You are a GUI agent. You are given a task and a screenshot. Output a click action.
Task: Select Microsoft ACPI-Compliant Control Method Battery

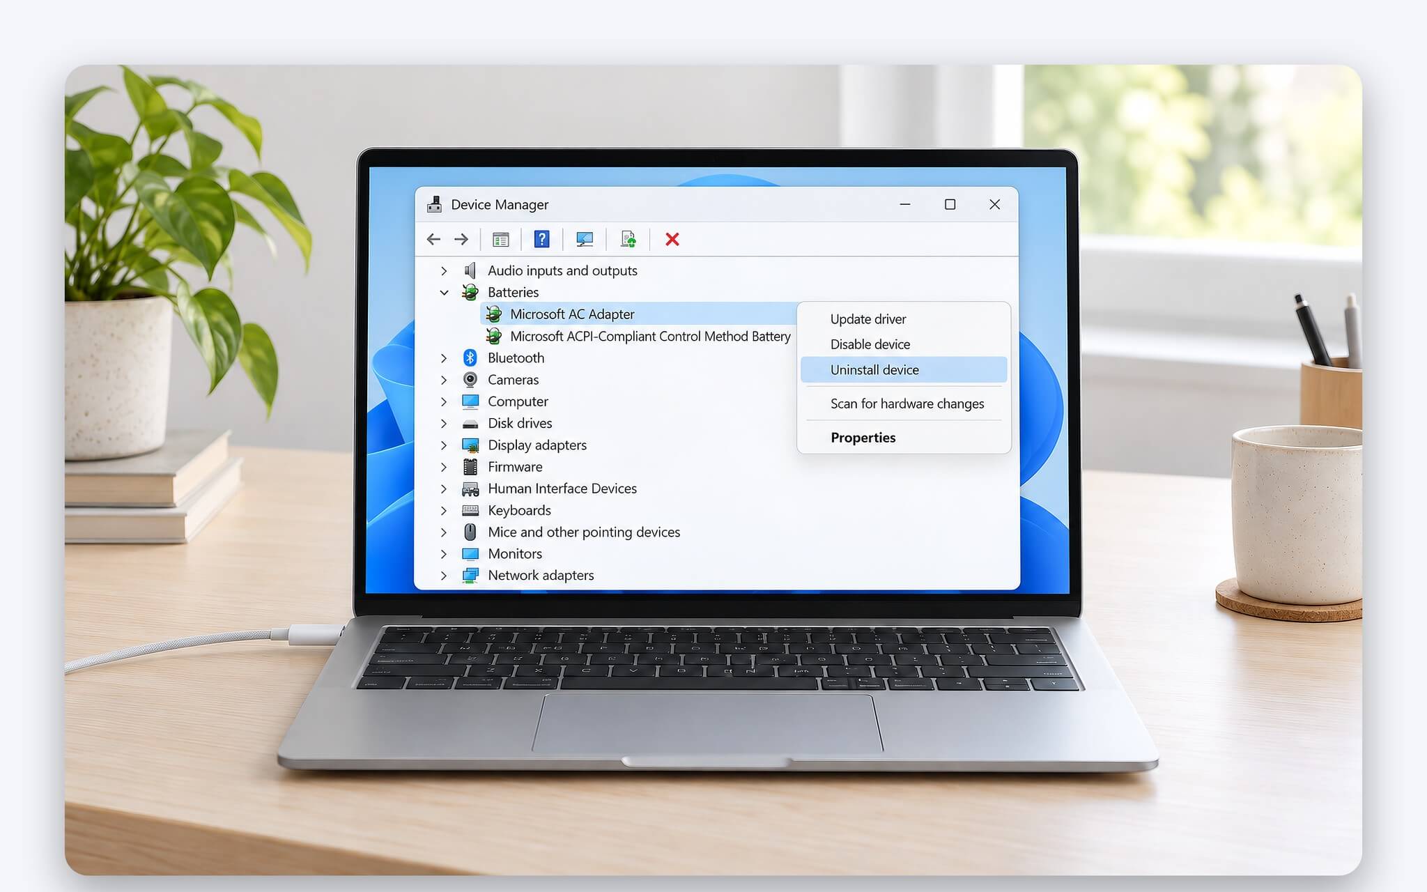click(x=650, y=336)
